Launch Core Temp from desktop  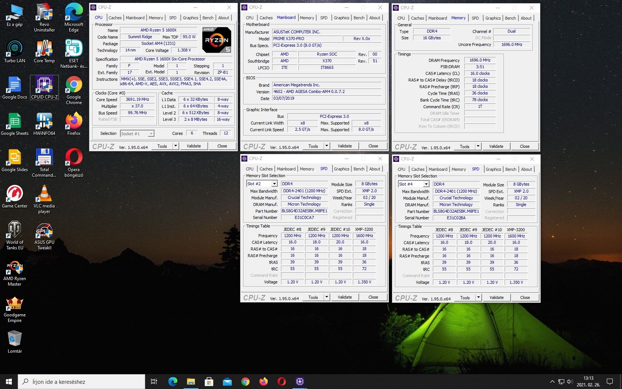coord(44,51)
